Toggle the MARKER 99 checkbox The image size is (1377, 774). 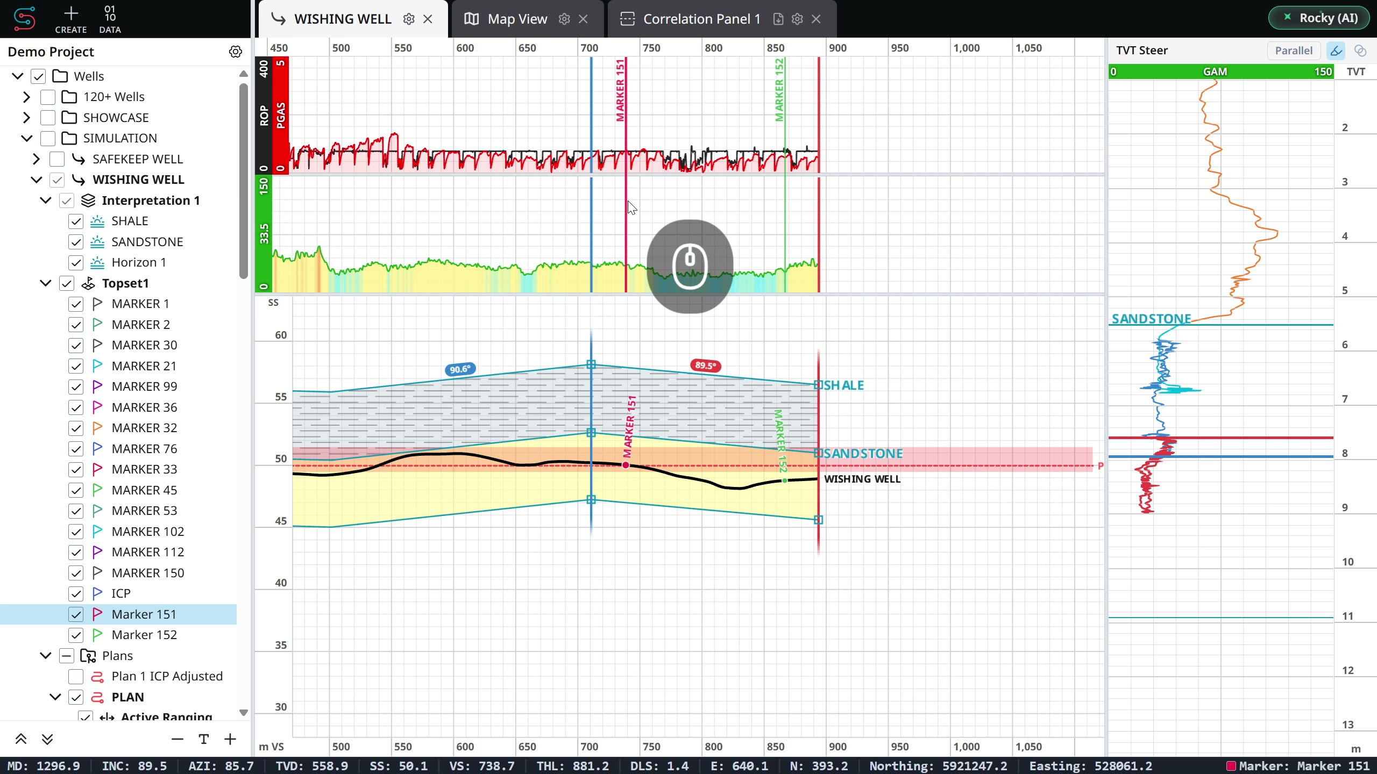76,386
